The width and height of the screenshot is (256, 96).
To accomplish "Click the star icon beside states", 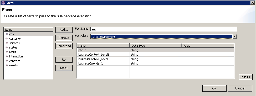I will (x=7, y=47).
